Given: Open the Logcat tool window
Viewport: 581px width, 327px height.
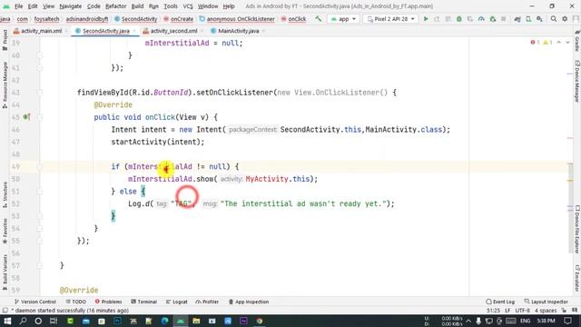Looking at the screenshot, I should coord(176,302).
